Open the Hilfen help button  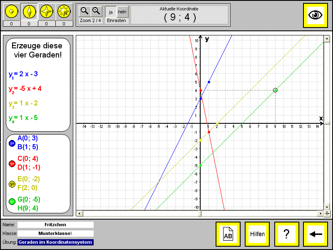pyautogui.click(x=257, y=234)
